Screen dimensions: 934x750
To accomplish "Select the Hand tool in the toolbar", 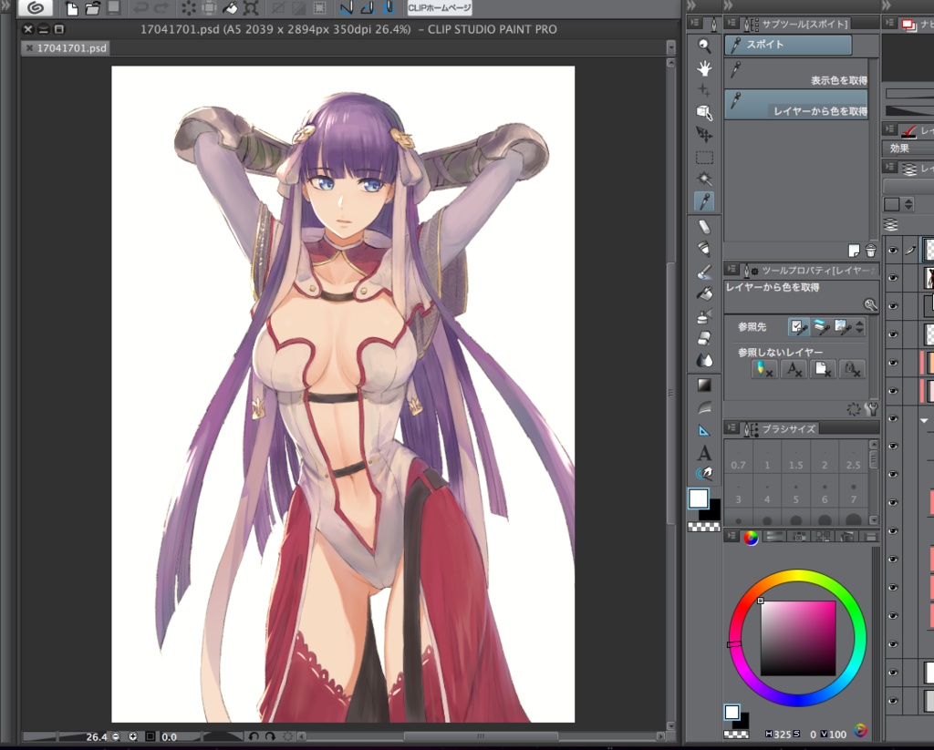I will (704, 67).
